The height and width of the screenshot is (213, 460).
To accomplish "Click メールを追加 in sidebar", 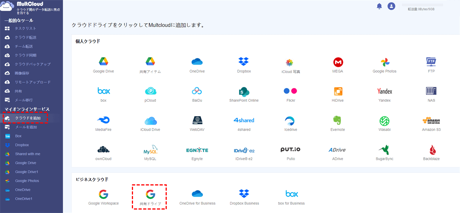I will tap(26, 127).
